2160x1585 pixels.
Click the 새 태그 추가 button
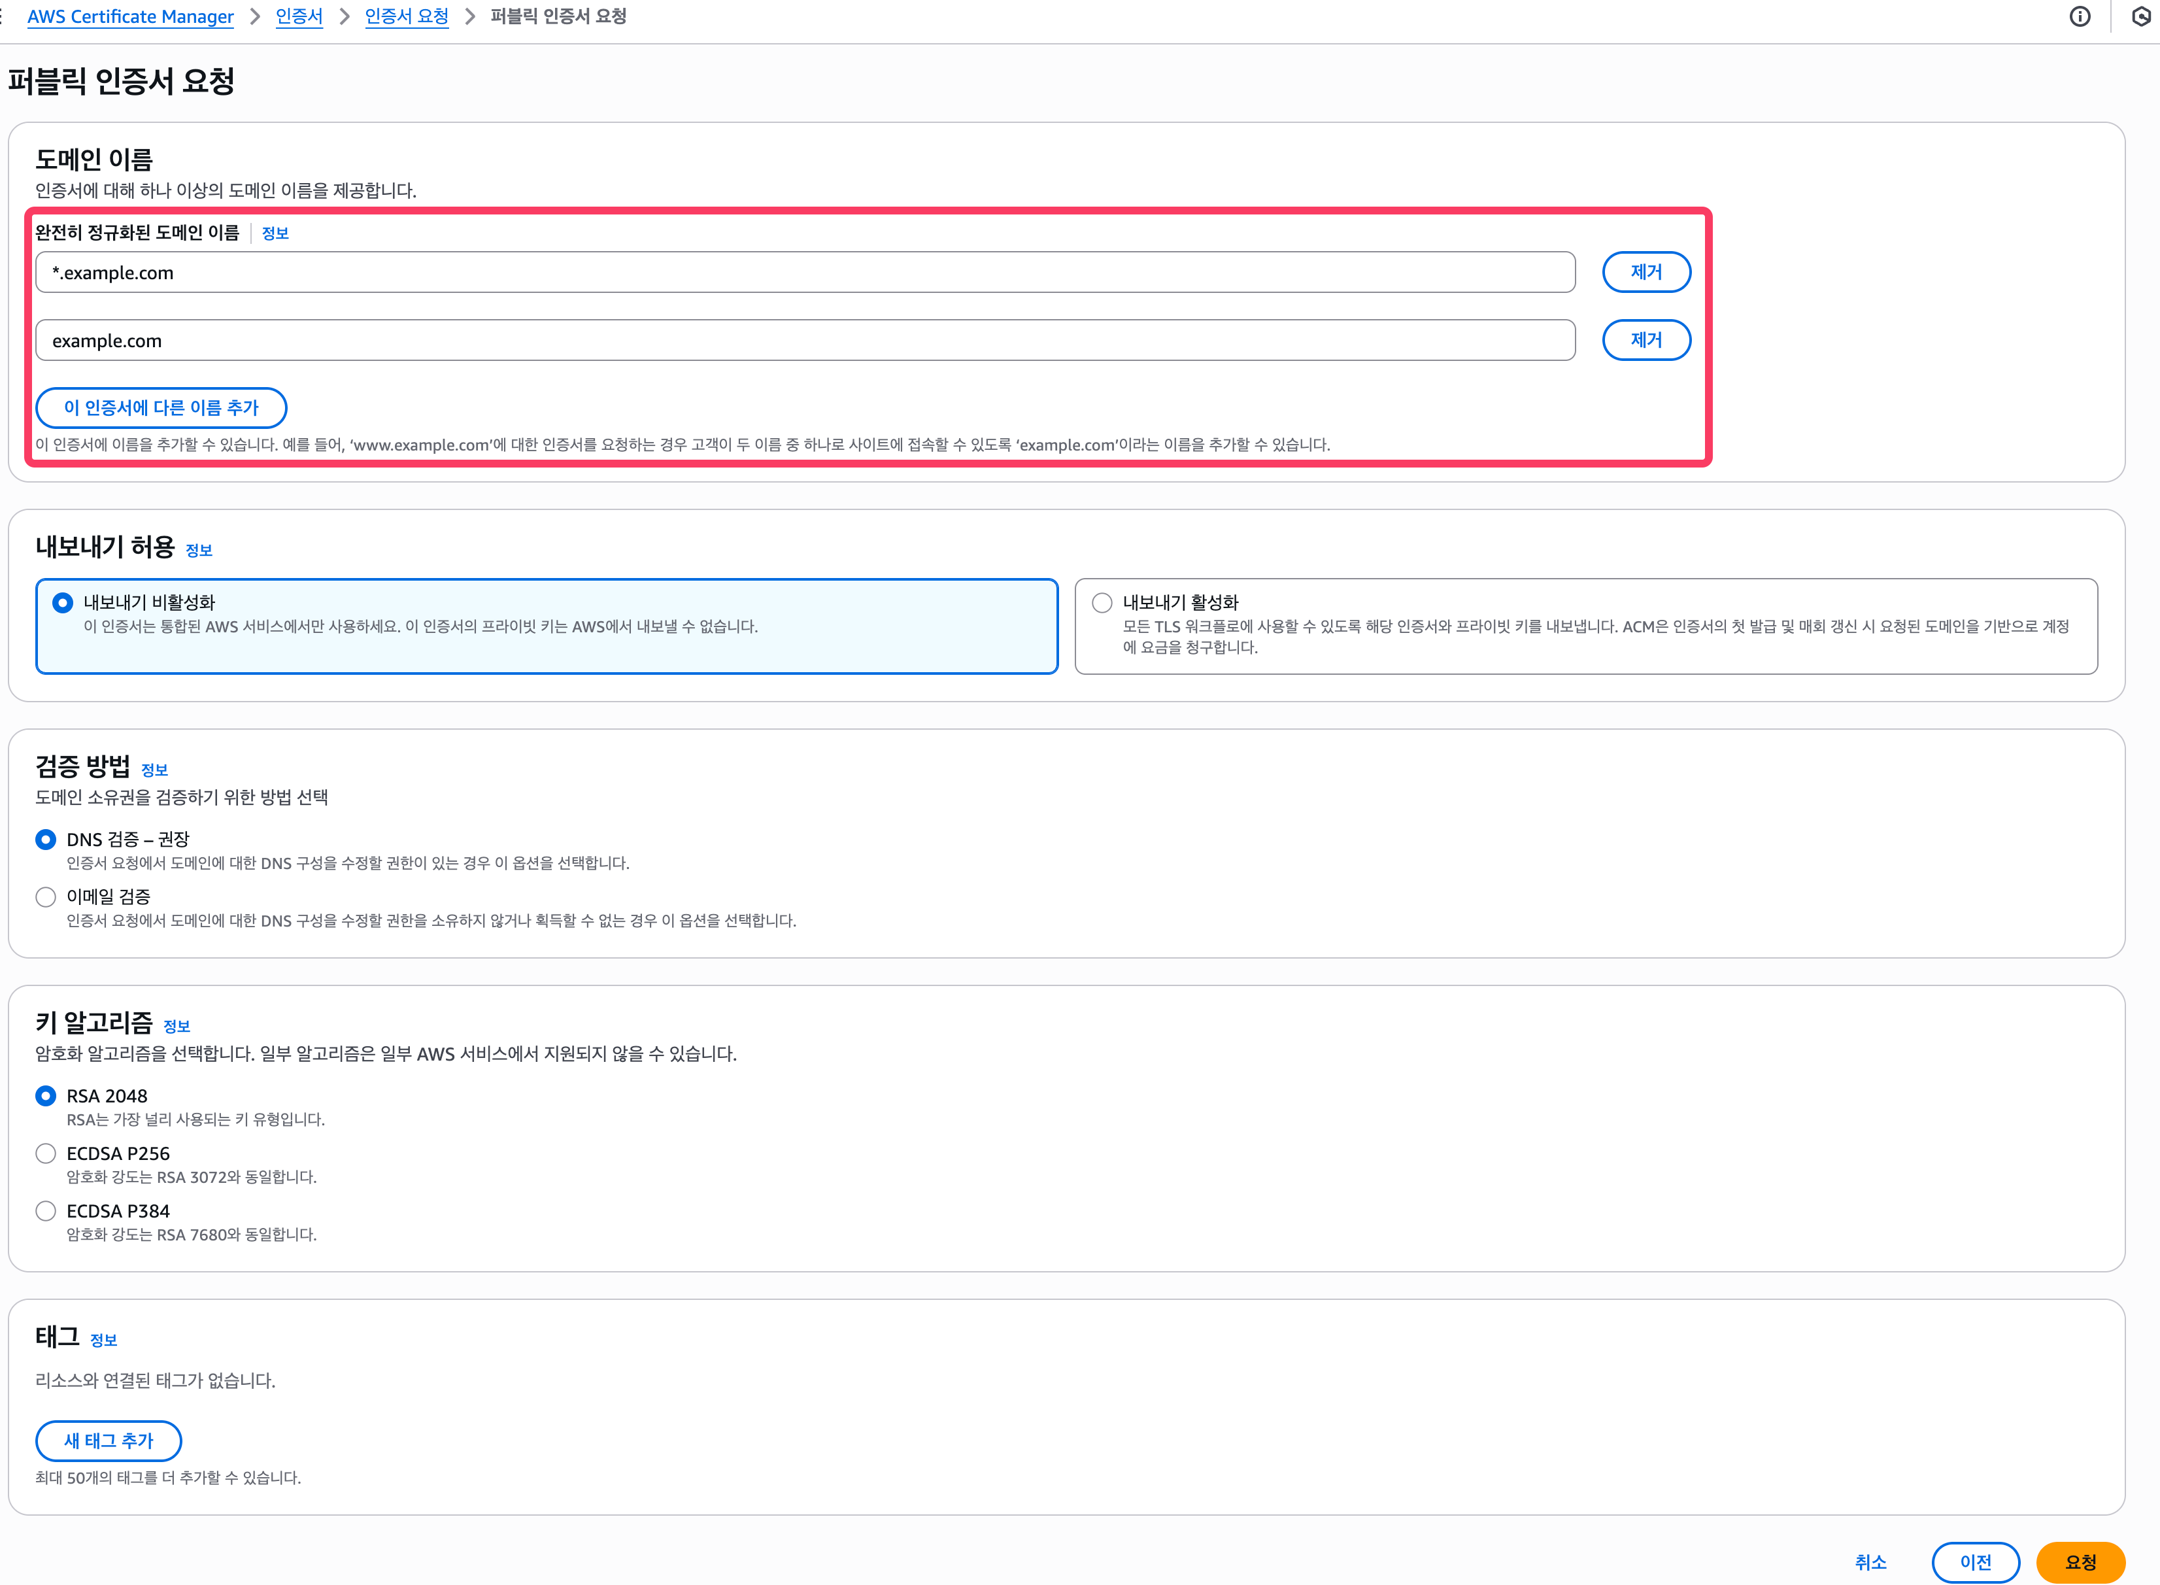point(109,1440)
